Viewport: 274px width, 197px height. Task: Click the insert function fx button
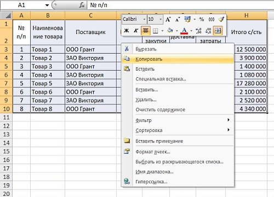tap(82, 5)
